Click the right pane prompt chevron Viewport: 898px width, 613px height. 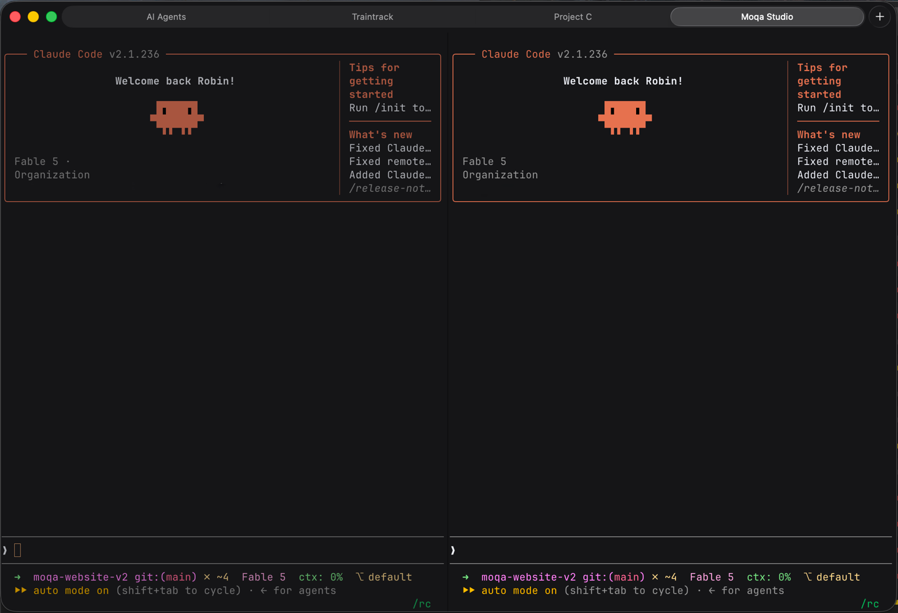[x=453, y=550]
